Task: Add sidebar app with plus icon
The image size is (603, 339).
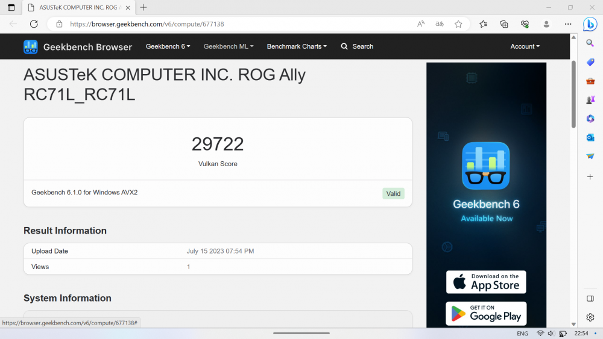Action: [590, 176]
